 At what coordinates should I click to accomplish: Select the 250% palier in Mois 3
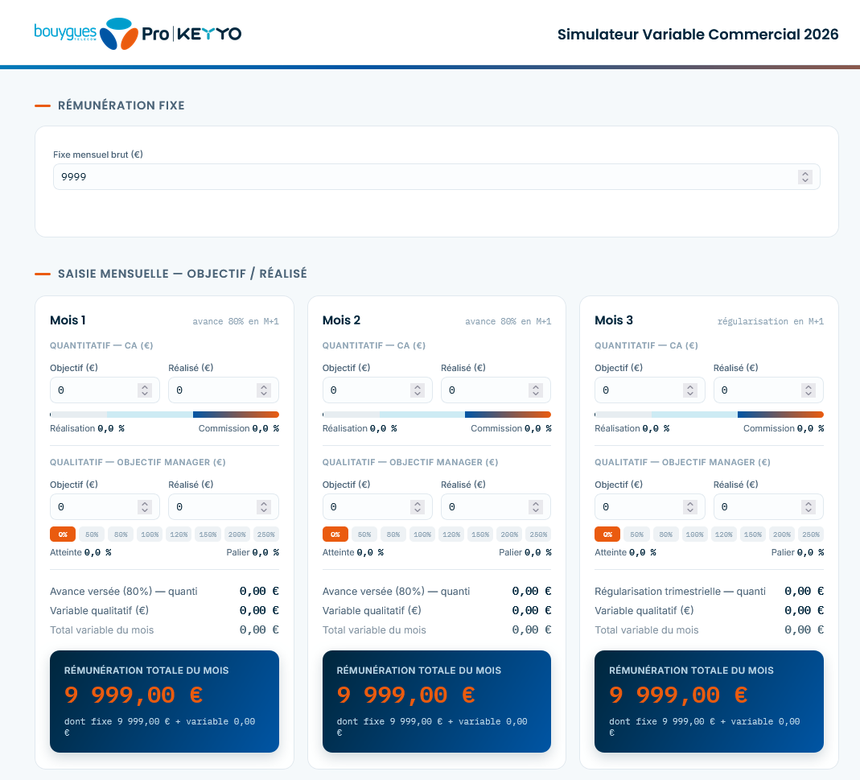coord(811,534)
